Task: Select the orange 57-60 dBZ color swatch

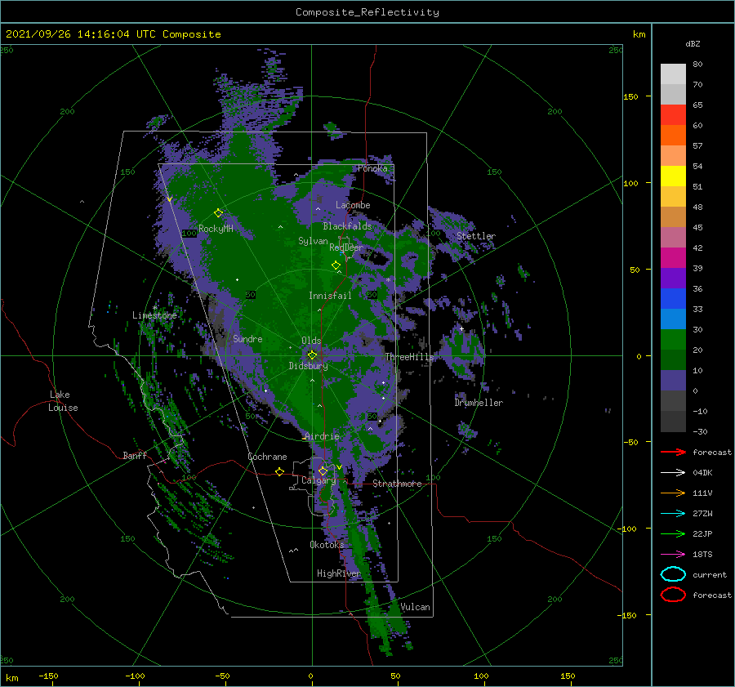Action: 673,136
